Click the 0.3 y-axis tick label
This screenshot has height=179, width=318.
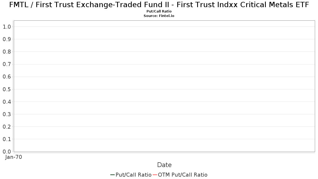pyautogui.click(x=7, y=114)
